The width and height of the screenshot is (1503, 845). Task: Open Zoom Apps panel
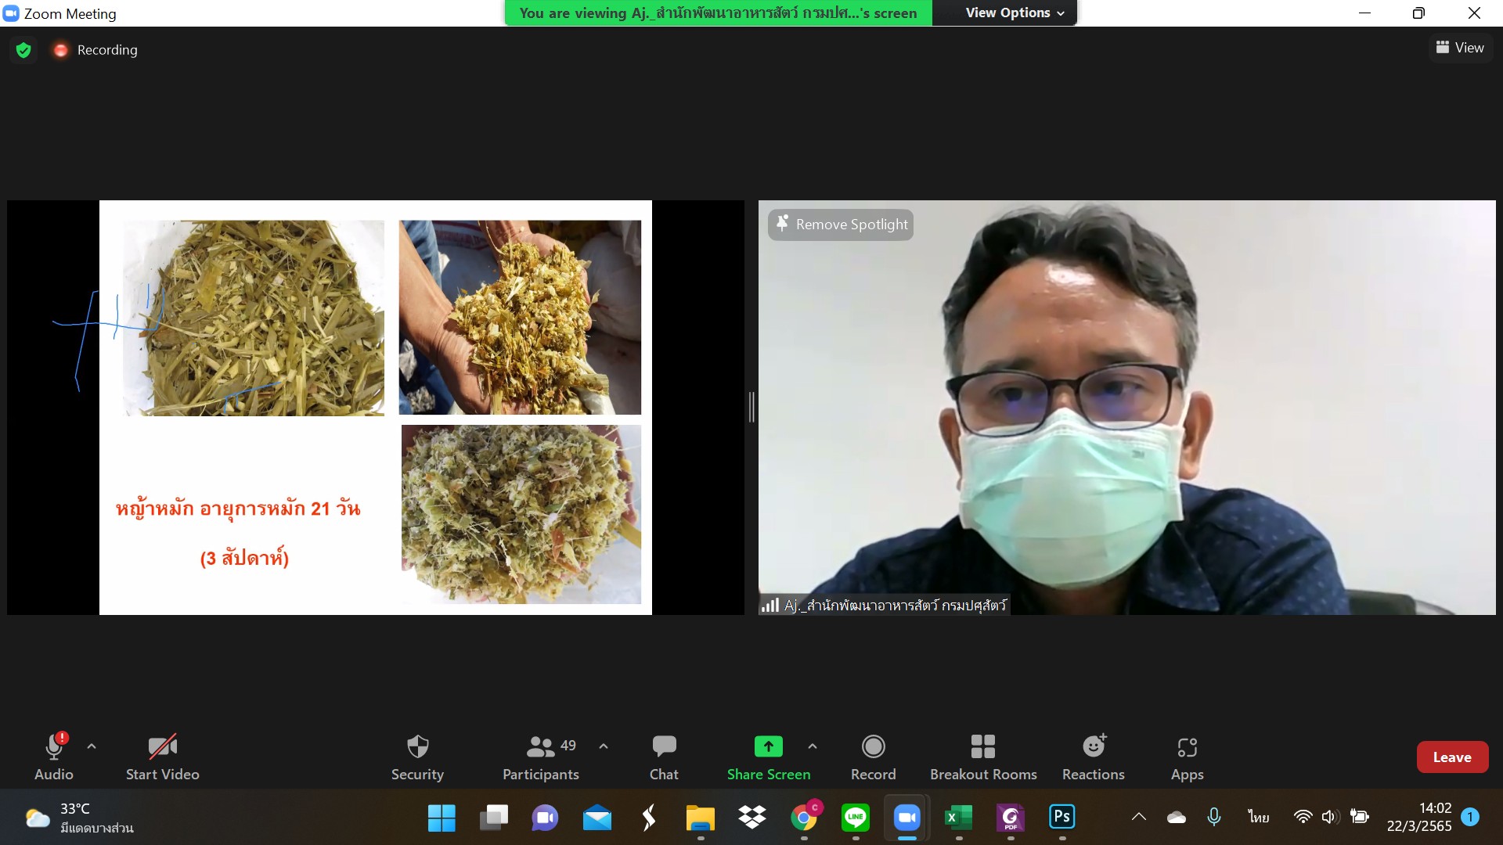[1188, 757]
